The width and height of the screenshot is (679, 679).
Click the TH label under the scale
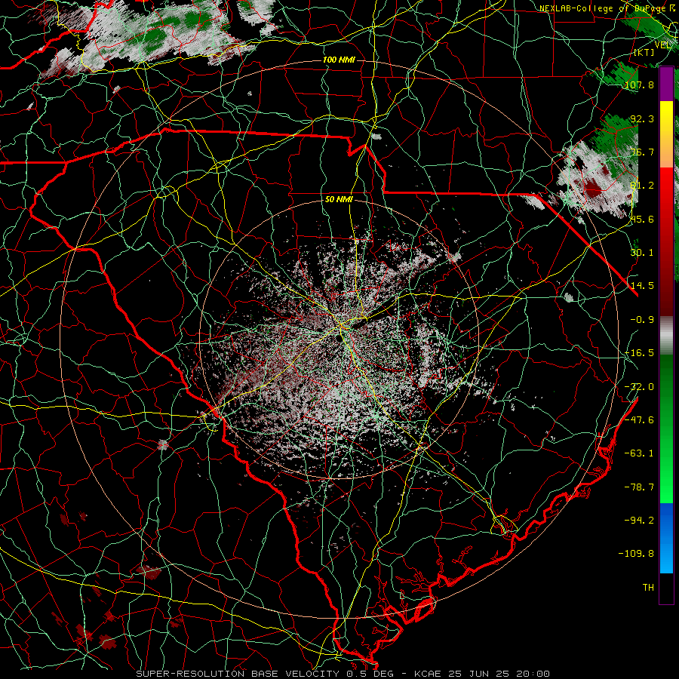click(x=648, y=588)
